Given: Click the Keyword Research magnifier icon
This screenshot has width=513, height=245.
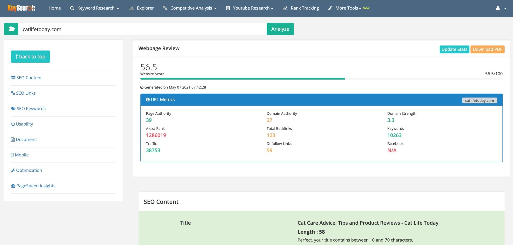Looking at the screenshot, I should point(72,8).
